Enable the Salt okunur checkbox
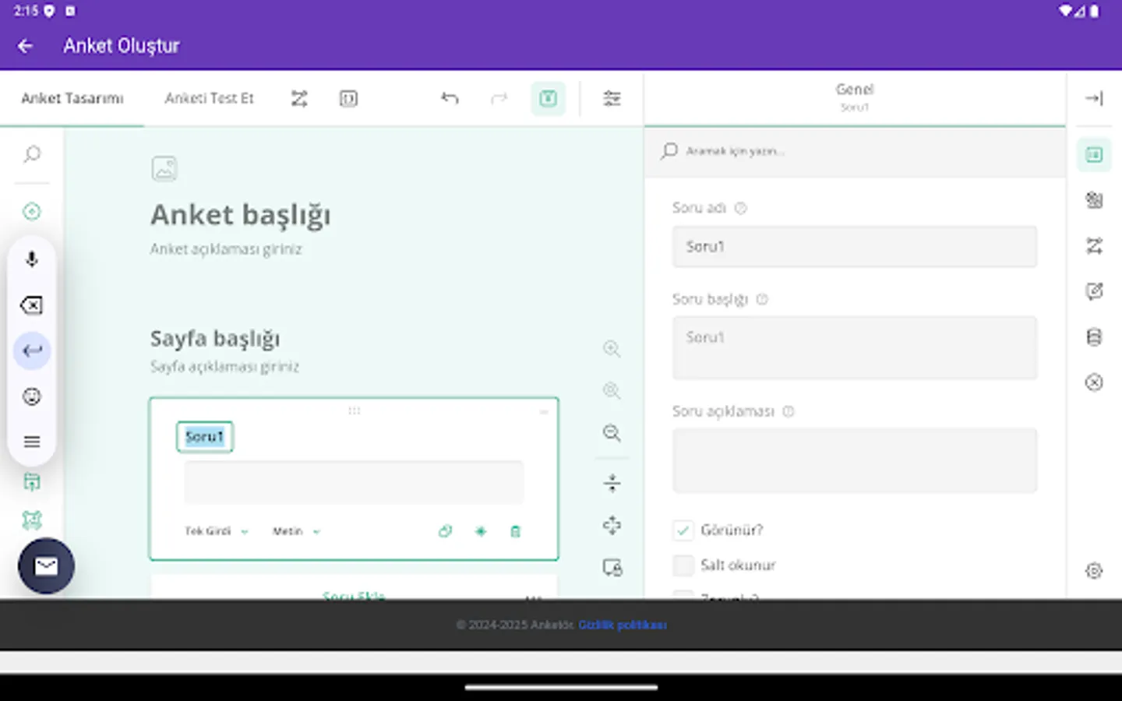This screenshot has width=1122, height=701. [683, 565]
